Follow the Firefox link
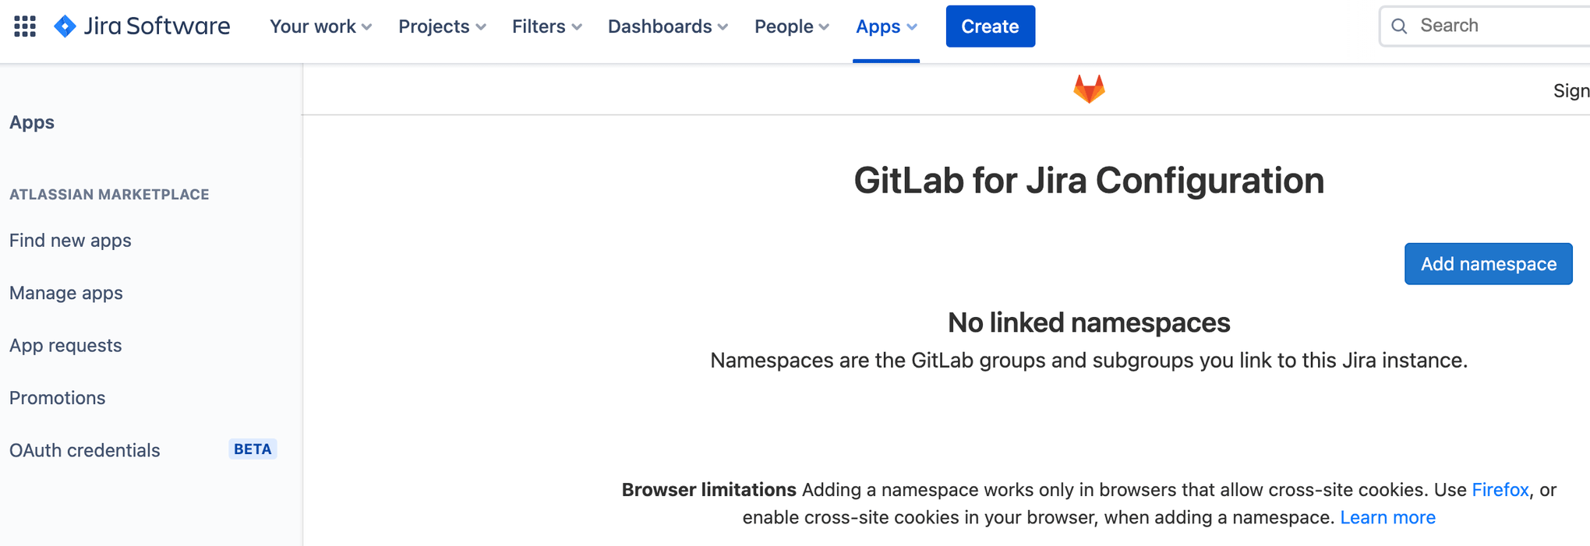The image size is (1590, 546). [1500, 490]
